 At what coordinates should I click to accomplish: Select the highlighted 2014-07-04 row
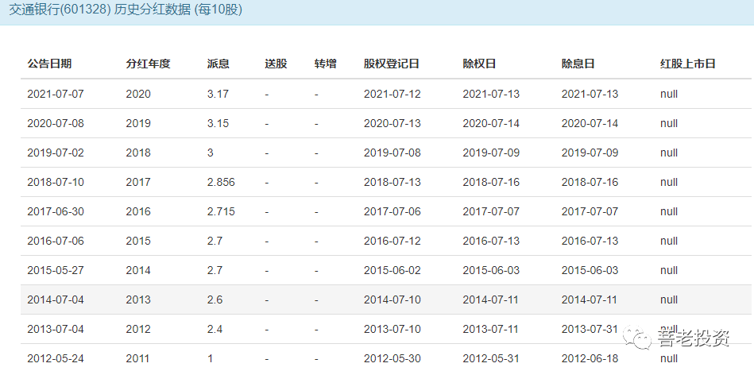tap(385, 300)
